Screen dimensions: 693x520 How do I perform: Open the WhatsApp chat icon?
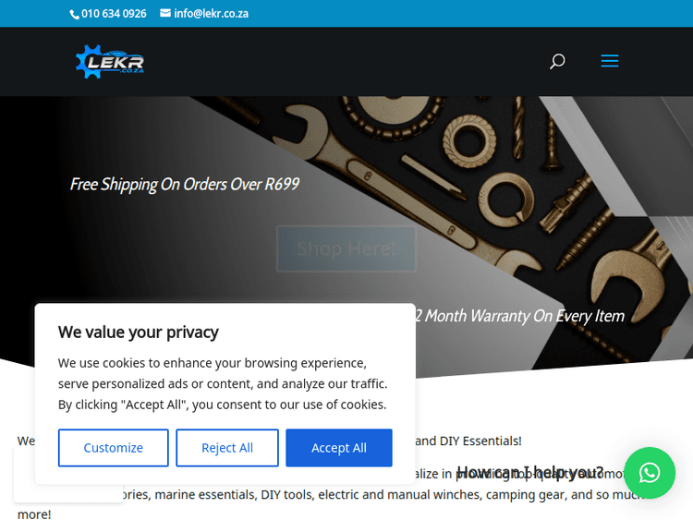(650, 473)
